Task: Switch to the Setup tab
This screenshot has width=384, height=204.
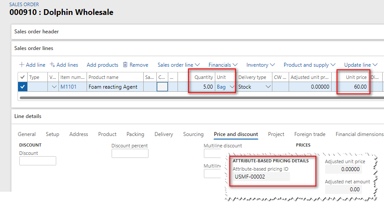Action: (52, 134)
